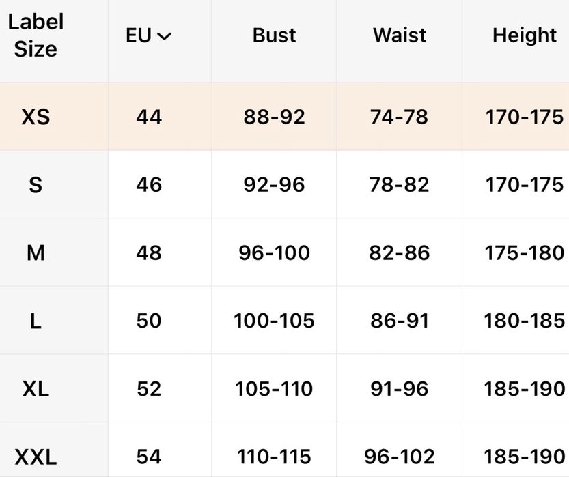Select the Bust column header

274,35
